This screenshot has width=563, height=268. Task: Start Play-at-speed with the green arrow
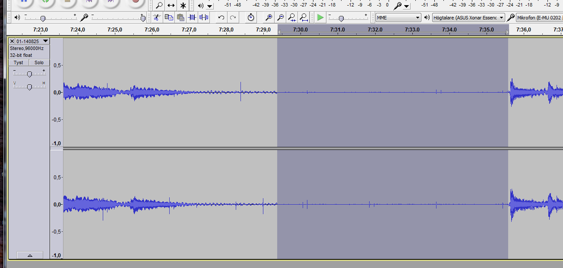pos(320,17)
